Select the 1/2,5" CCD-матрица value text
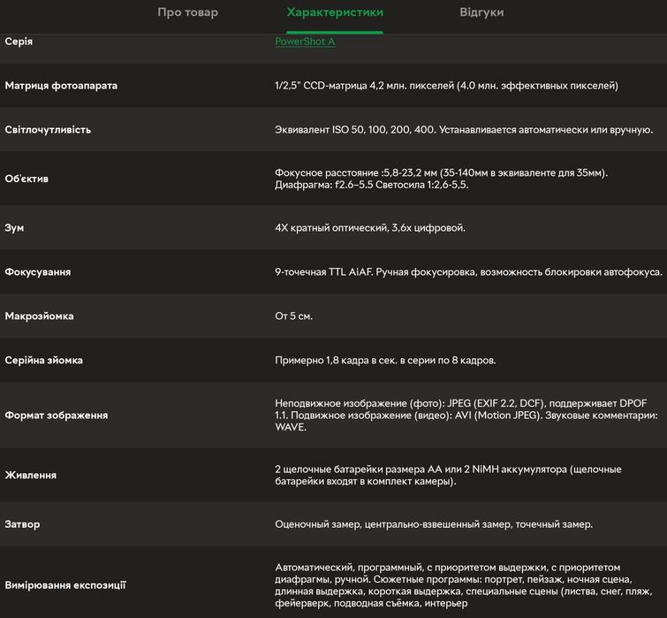This screenshot has height=618, width=667. click(446, 86)
